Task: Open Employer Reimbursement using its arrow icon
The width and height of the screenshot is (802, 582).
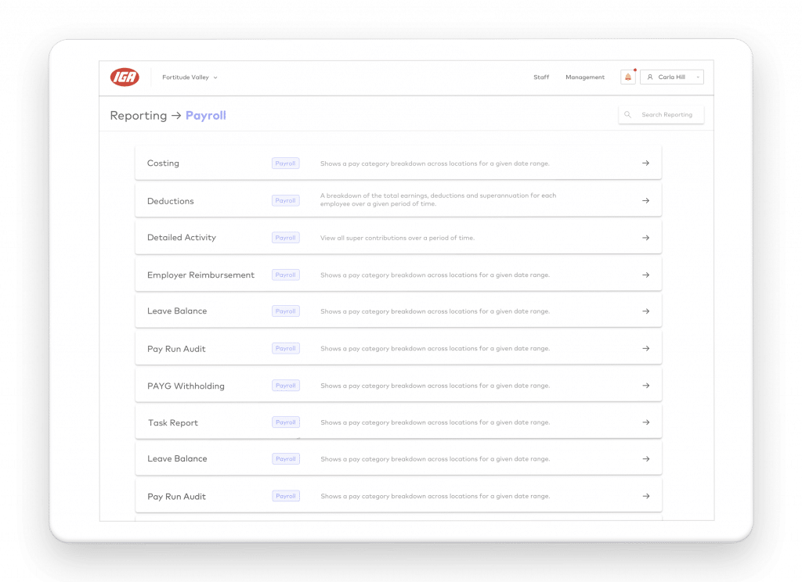Action: (646, 275)
